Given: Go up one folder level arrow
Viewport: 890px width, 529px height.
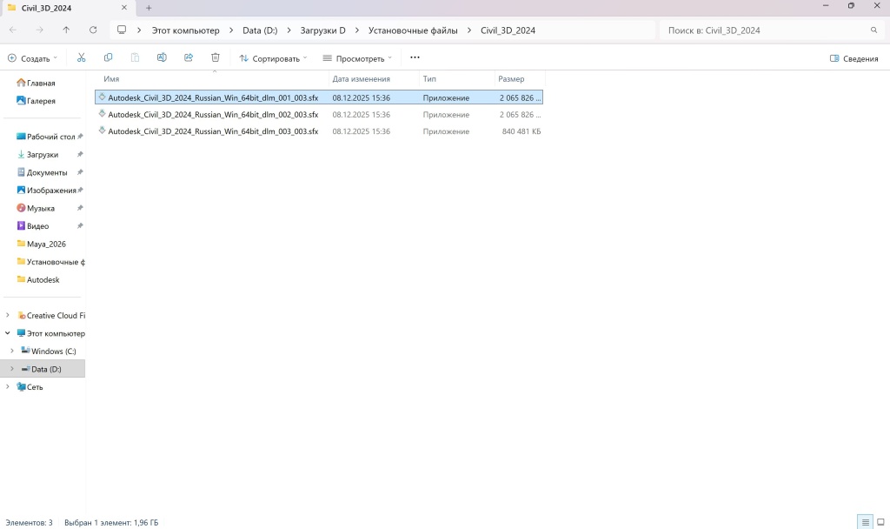Looking at the screenshot, I should point(66,30).
